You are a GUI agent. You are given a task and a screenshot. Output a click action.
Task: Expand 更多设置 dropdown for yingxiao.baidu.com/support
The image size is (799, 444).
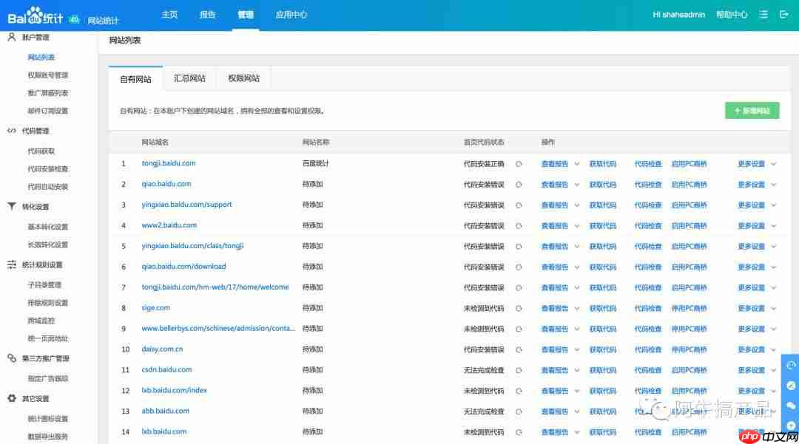[x=774, y=205]
